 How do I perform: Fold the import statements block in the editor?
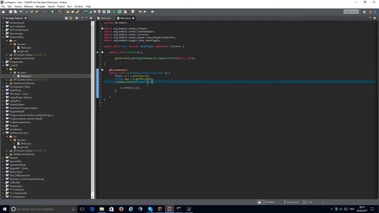click(x=102, y=28)
